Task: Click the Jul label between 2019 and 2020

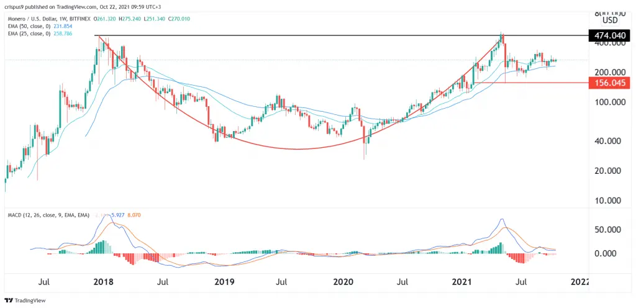Action: 283,281
